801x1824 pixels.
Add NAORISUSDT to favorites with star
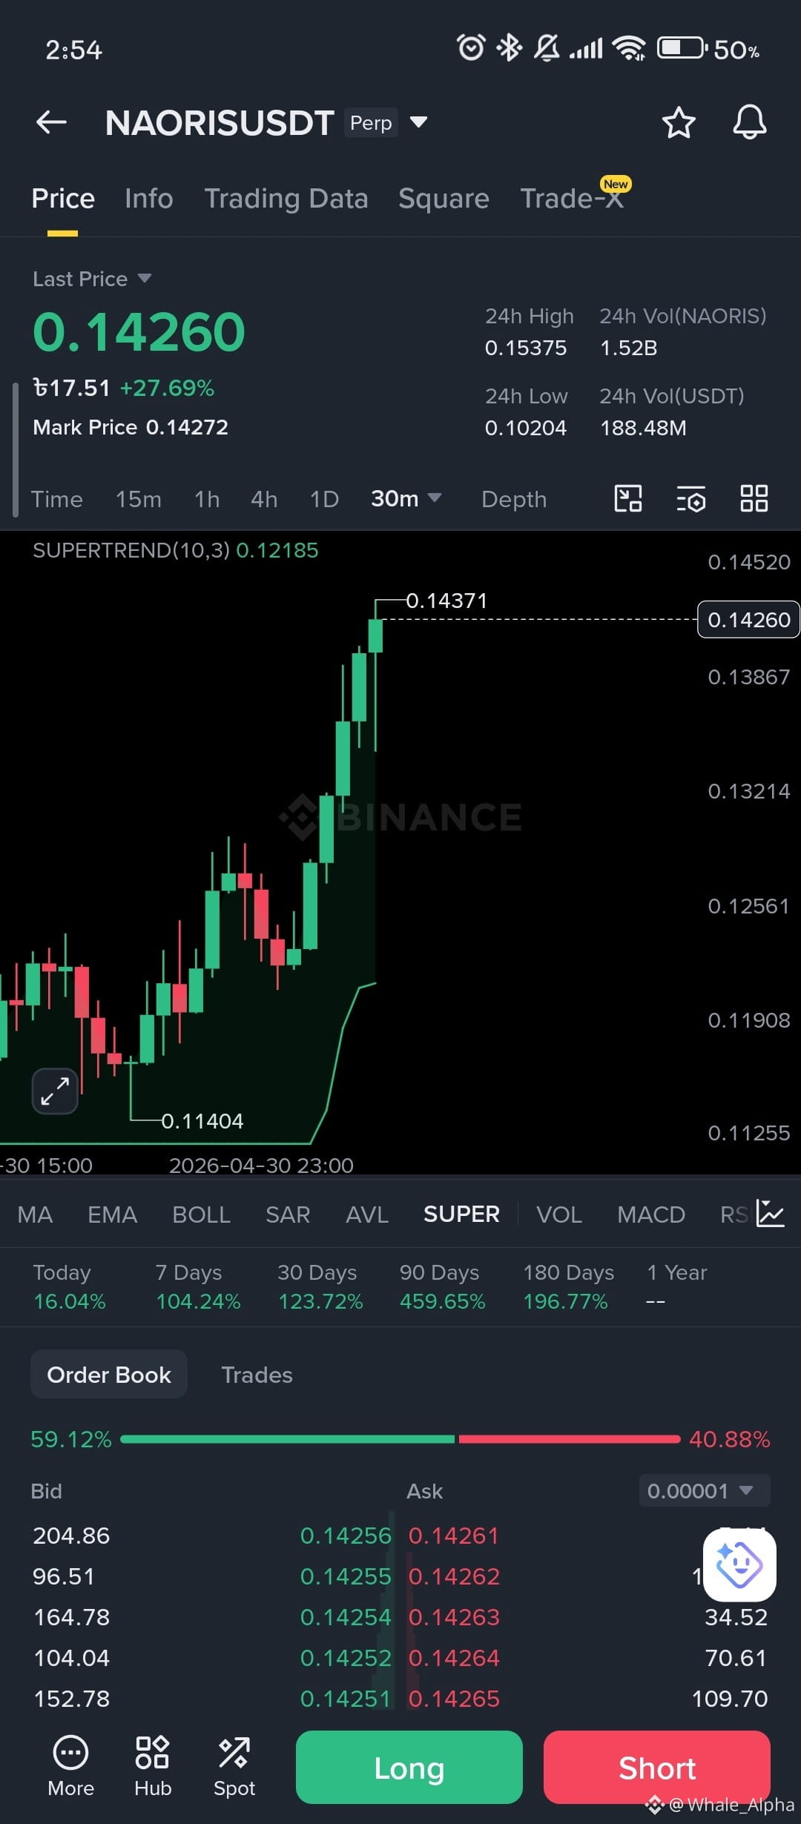[678, 122]
